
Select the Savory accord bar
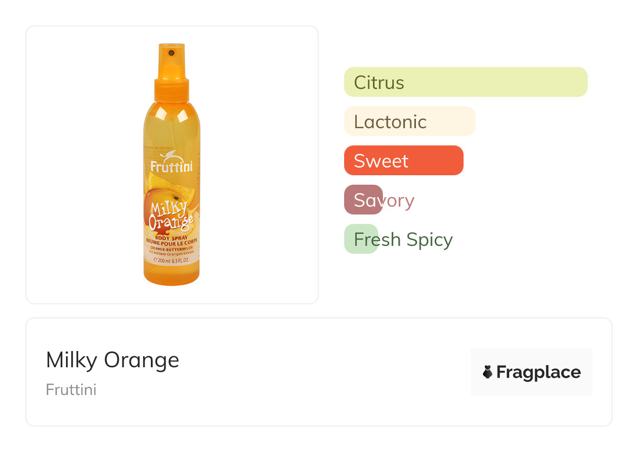click(x=364, y=200)
